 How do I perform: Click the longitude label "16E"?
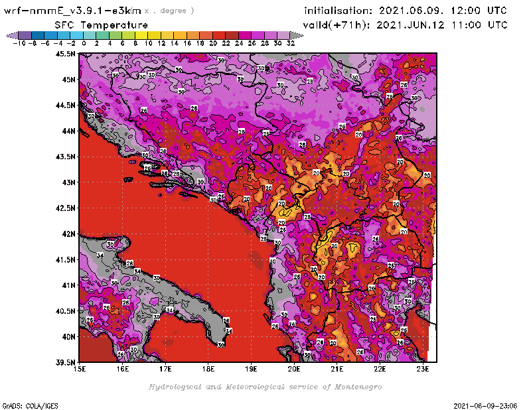click(x=123, y=369)
